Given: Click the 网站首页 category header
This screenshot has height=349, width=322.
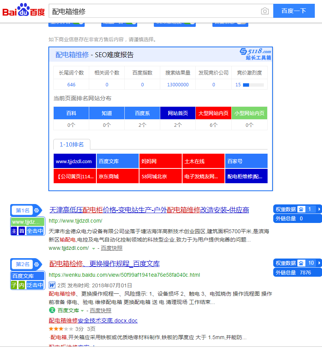Looking at the screenshot, I should [178, 113].
